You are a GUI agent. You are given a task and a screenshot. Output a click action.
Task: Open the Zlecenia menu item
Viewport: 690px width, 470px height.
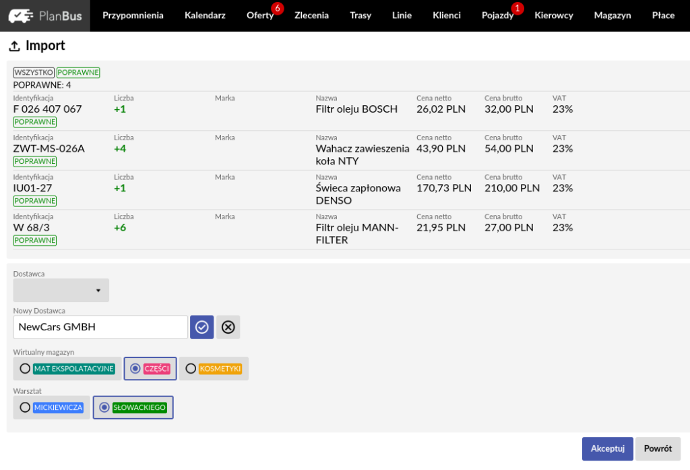(x=311, y=16)
